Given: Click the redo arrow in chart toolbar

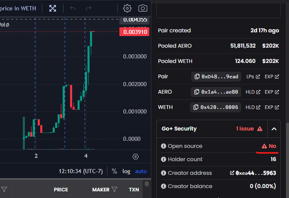Looking at the screenshot, I should pos(88,8).
